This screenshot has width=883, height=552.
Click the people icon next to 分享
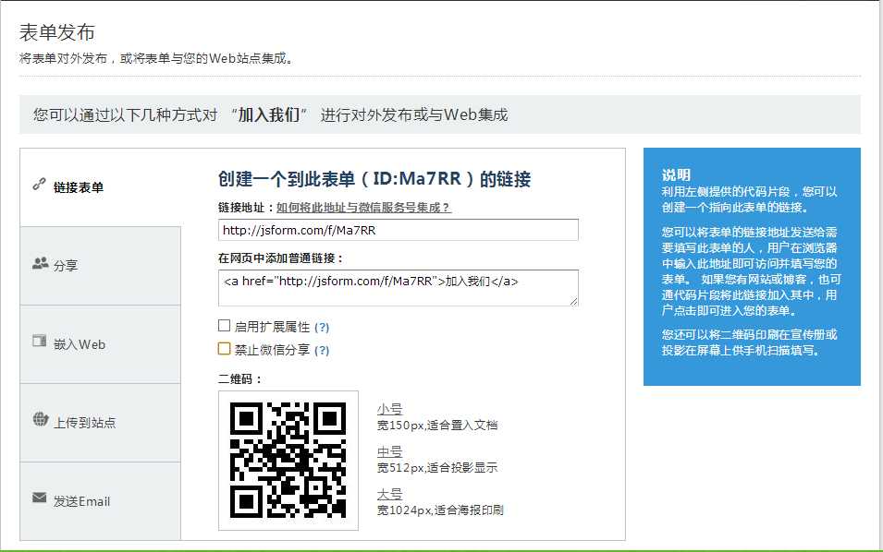41,263
